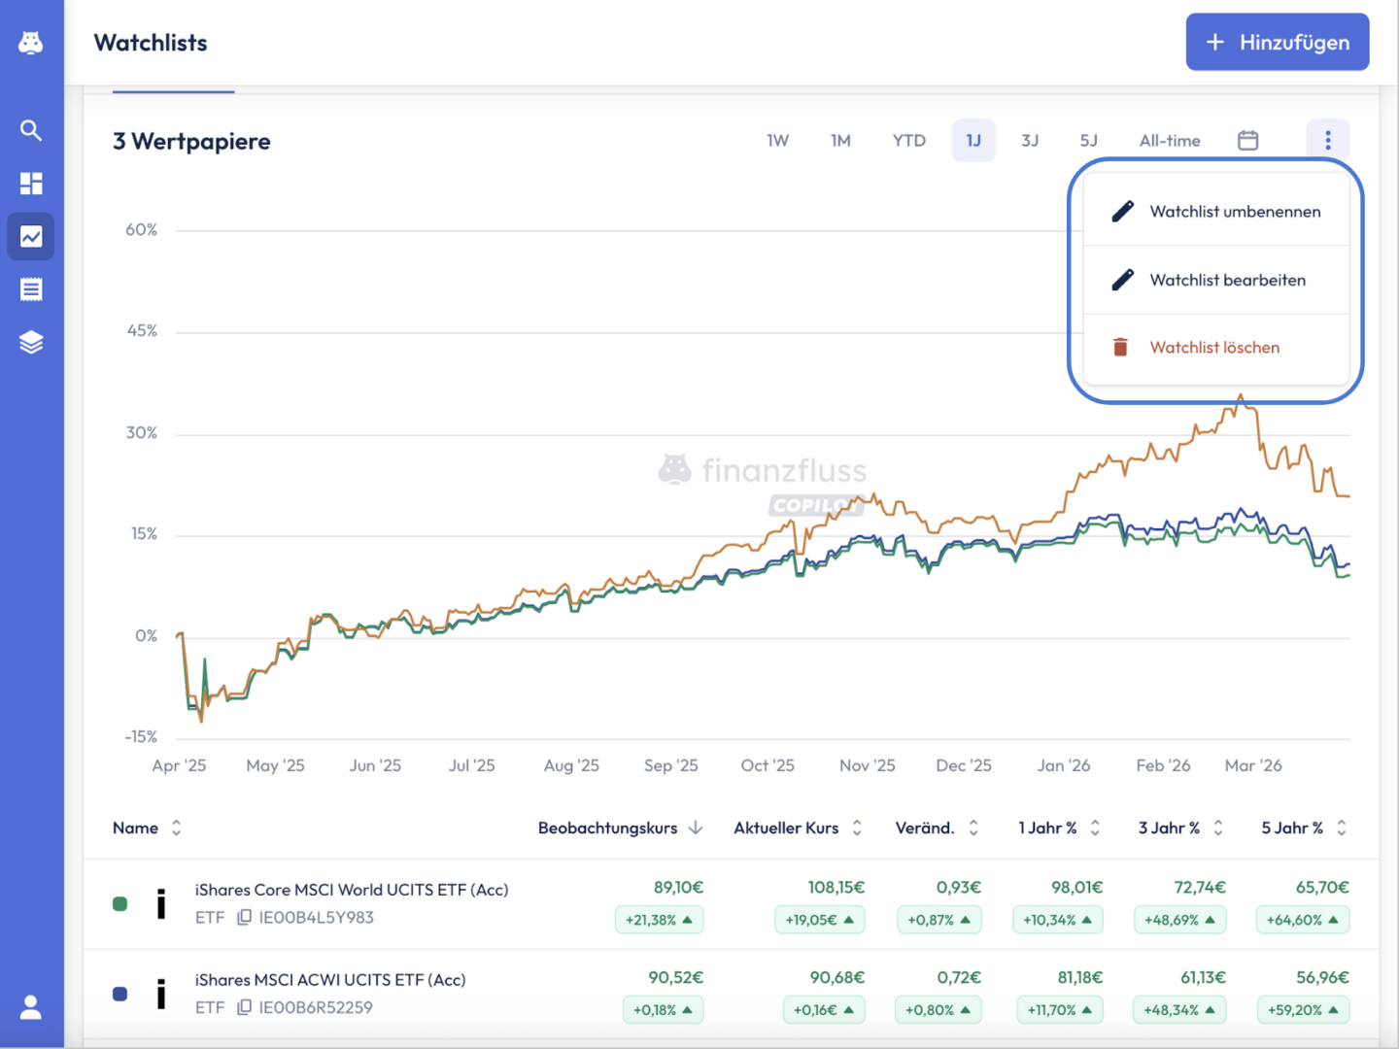Click the Finanzfluss hippo logo icon
This screenshot has height=1049, width=1399.
click(31, 43)
